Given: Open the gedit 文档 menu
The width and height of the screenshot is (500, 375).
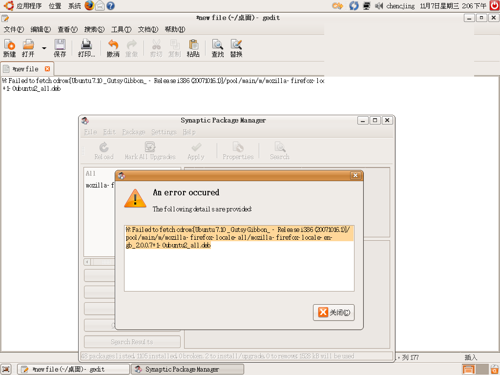Looking at the screenshot, I should pyautogui.click(x=148, y=29).
